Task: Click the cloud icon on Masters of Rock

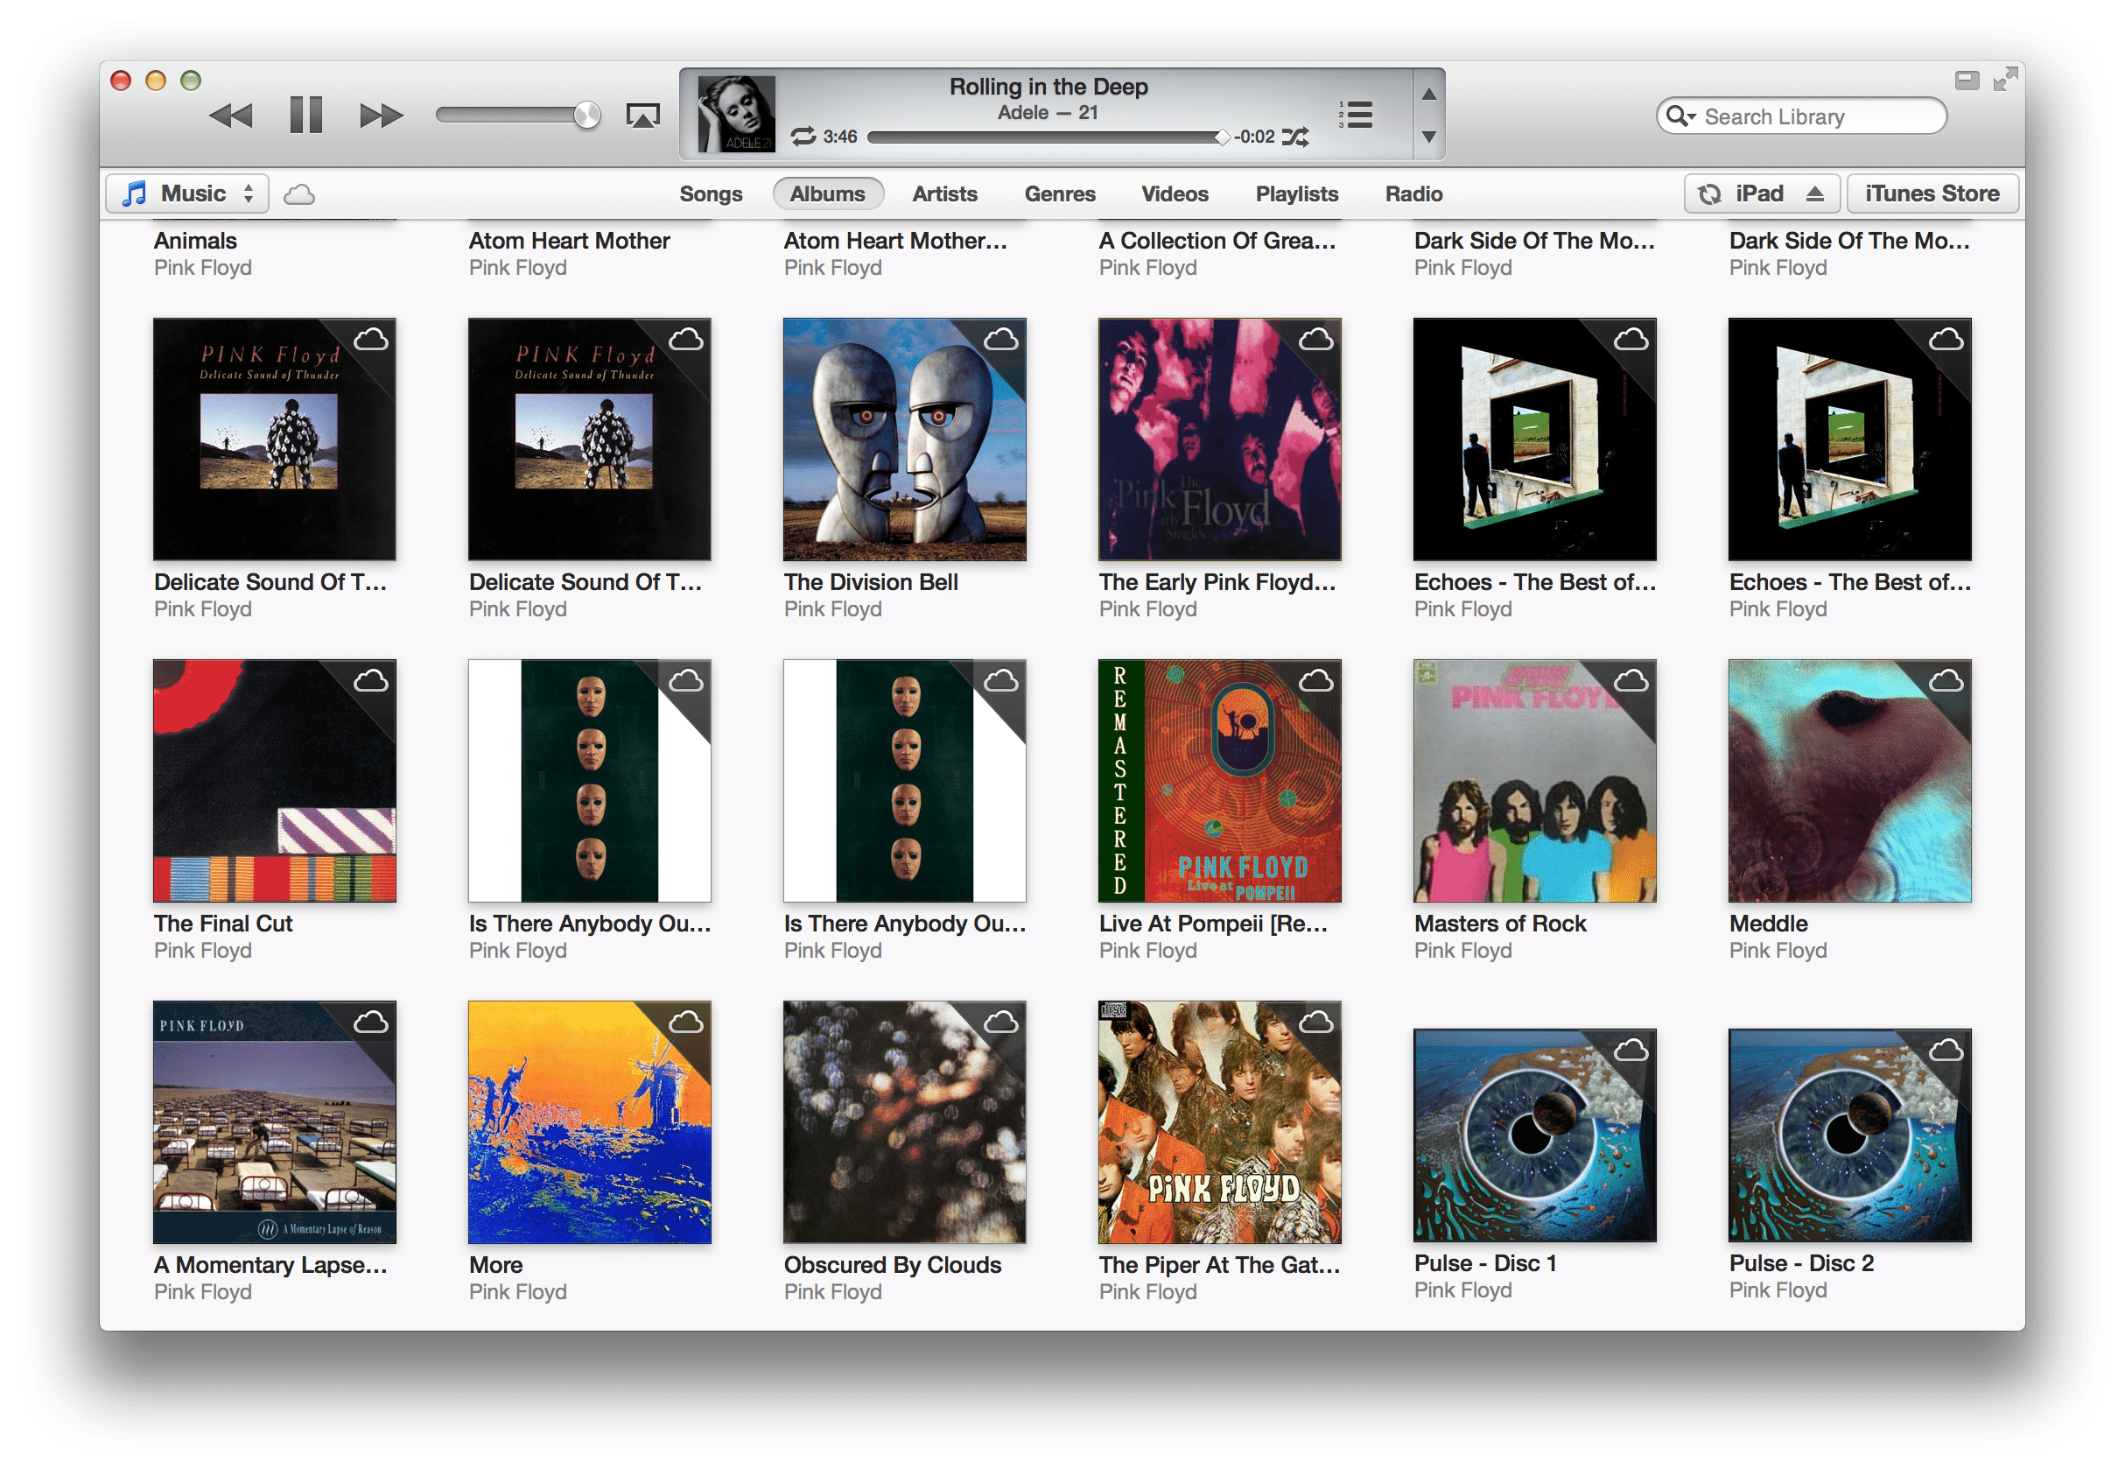Action: [x=1631, y=680]
